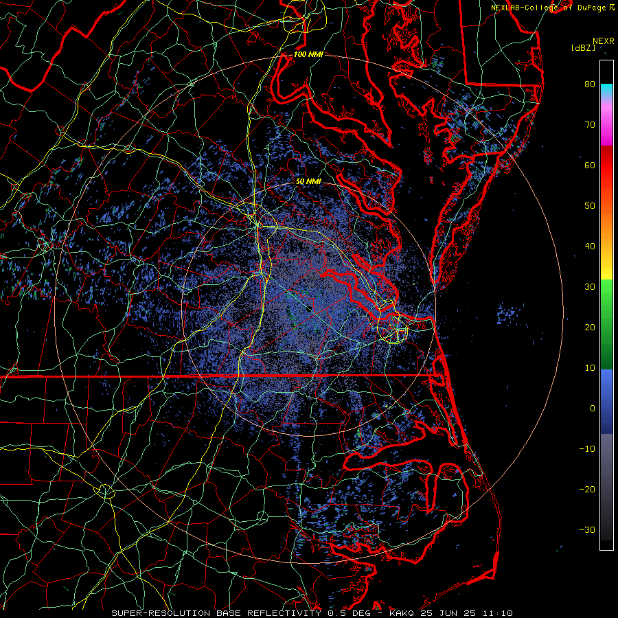The image size is (618, 618).
Task: Click the -10 value on the dBZ scale
Action: [587, 449]
